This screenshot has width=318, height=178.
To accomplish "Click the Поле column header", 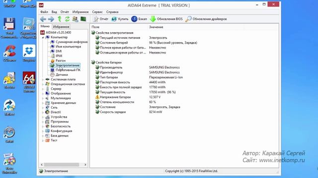I will tap(119, 27).
